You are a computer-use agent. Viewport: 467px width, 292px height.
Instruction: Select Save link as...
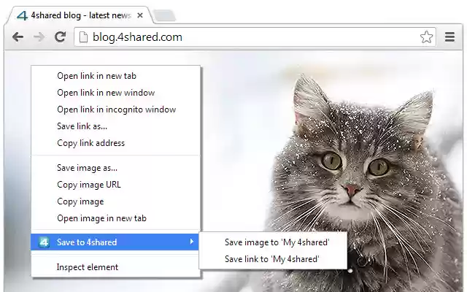(115, 126)
